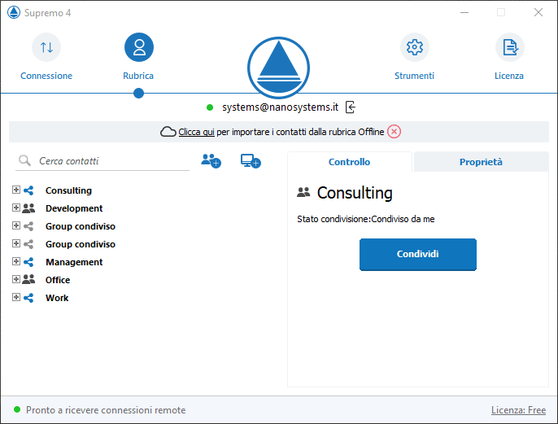The image size is (558, 424).
Task: Expand the Consulting group
Action: coord(16,190)
